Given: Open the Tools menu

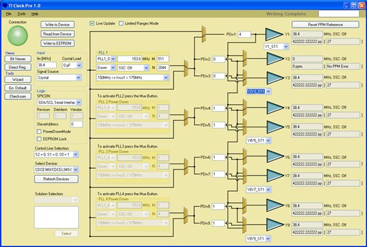Looking at the screenshot, I should click(21, 14).
